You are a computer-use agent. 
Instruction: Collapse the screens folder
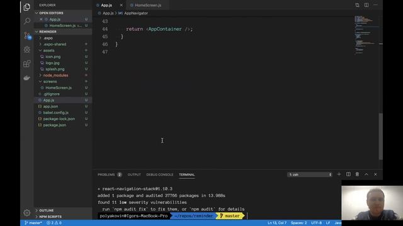point(50,82)
